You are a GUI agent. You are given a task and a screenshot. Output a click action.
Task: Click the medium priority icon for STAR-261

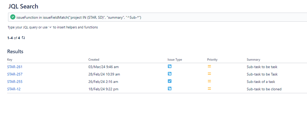pos(209,66)
